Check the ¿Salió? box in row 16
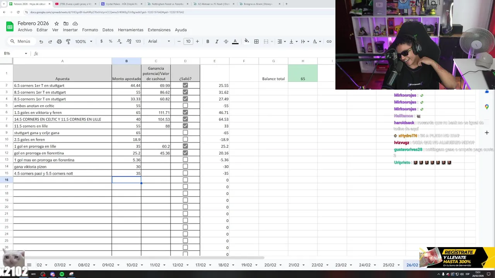 (x=185, y=180)
